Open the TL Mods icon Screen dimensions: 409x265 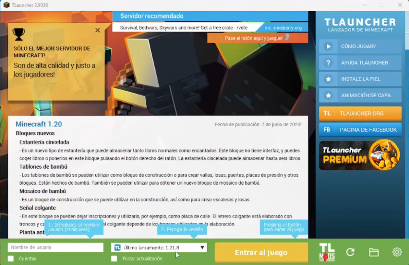[327, 252]
